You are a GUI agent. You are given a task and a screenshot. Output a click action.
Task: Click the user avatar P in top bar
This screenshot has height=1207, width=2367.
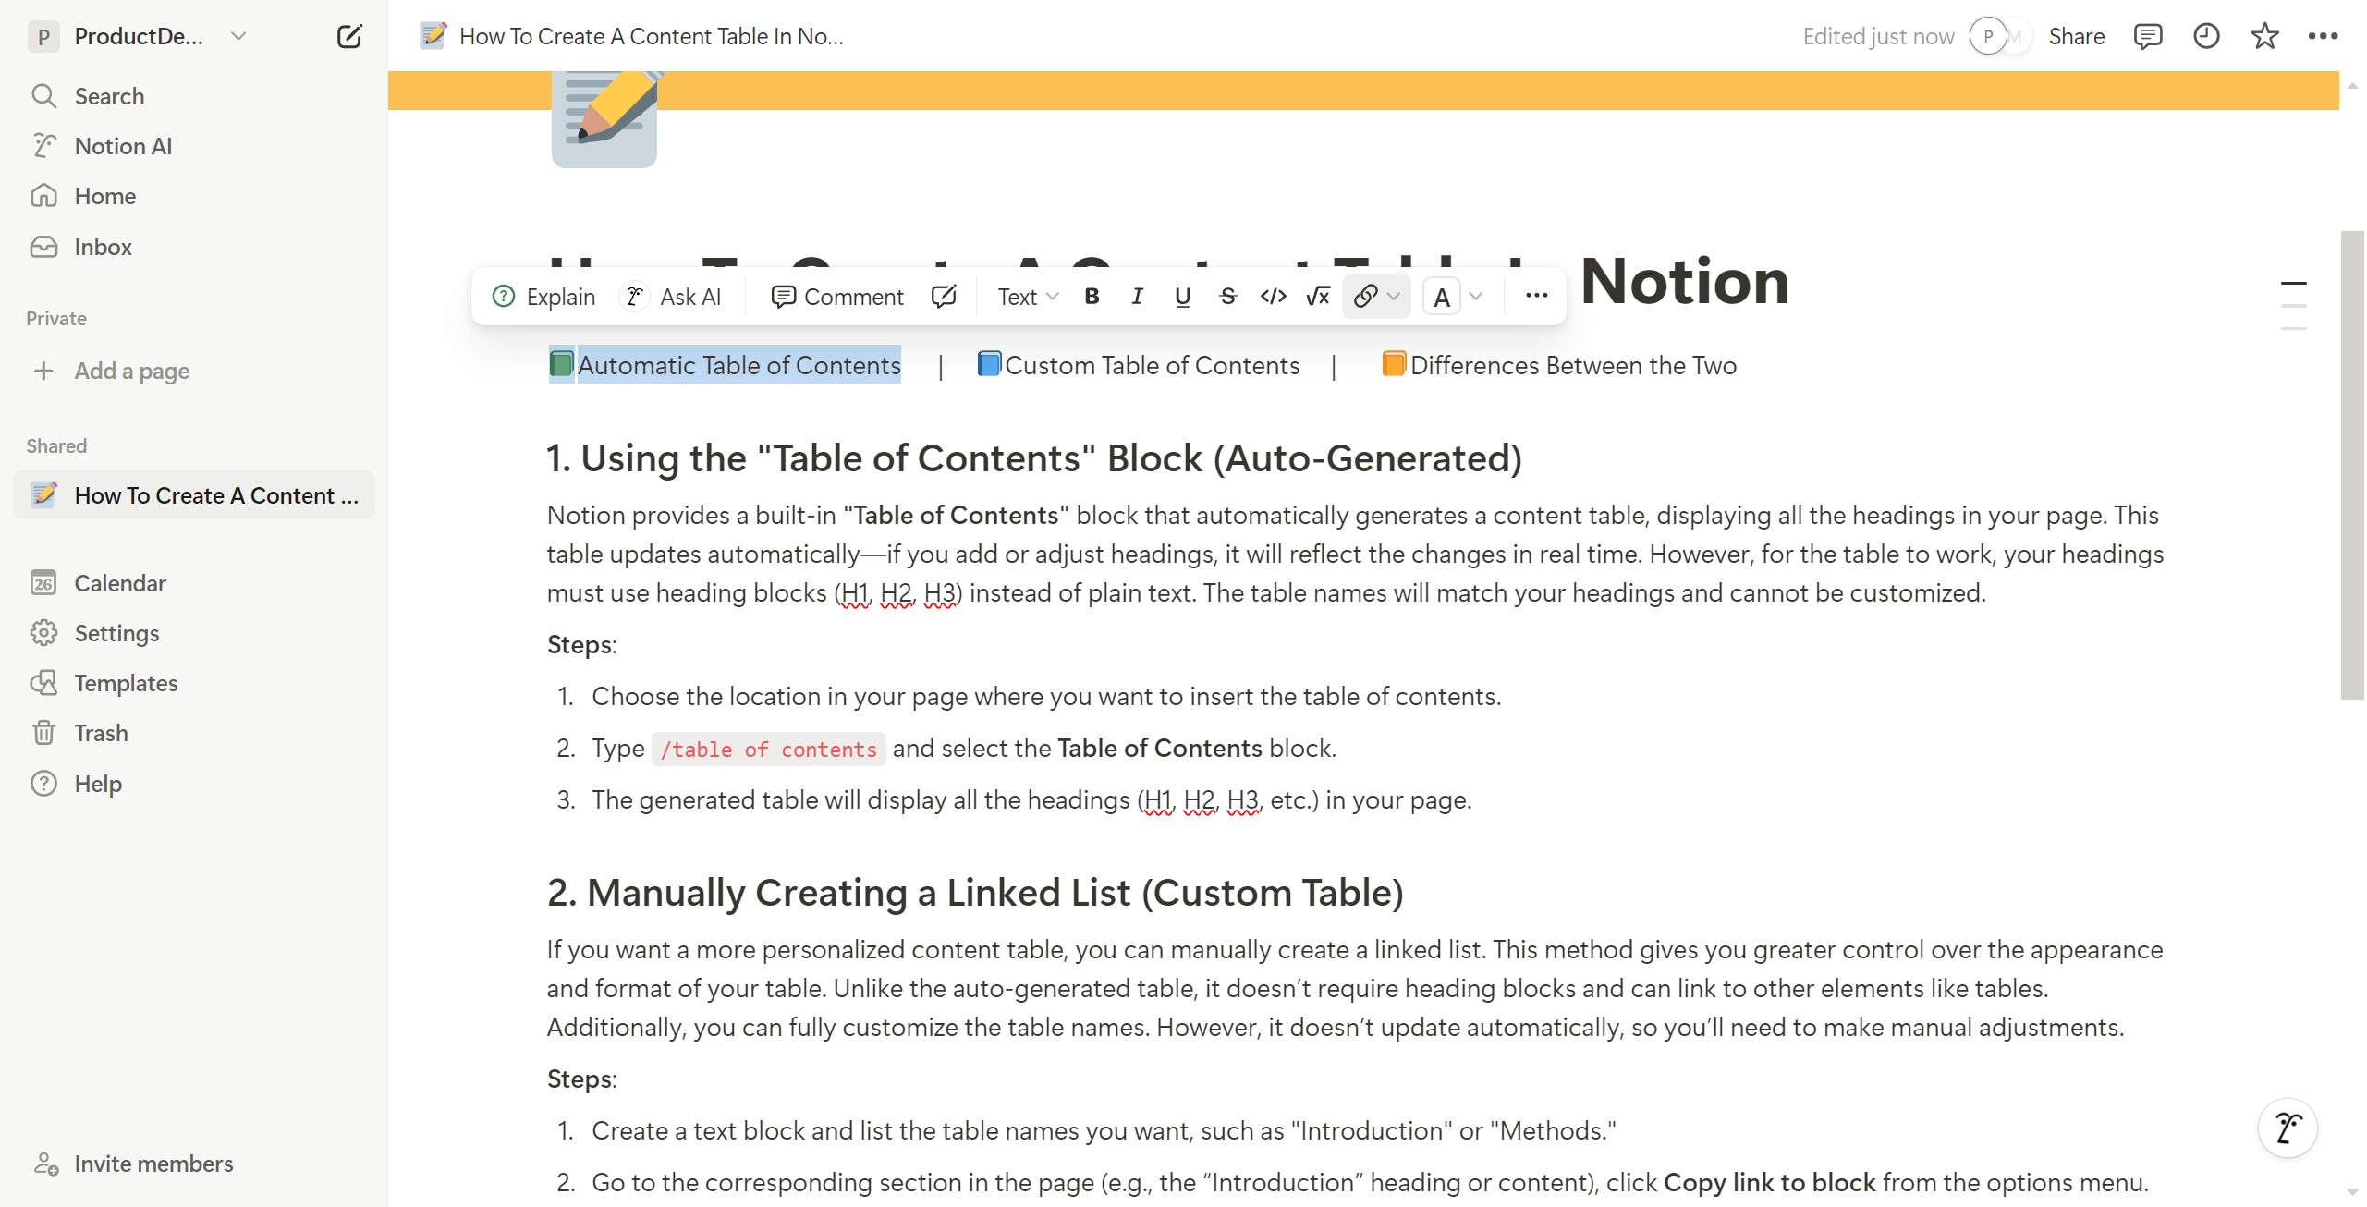pyautogui.click(x=1988, y=37)
